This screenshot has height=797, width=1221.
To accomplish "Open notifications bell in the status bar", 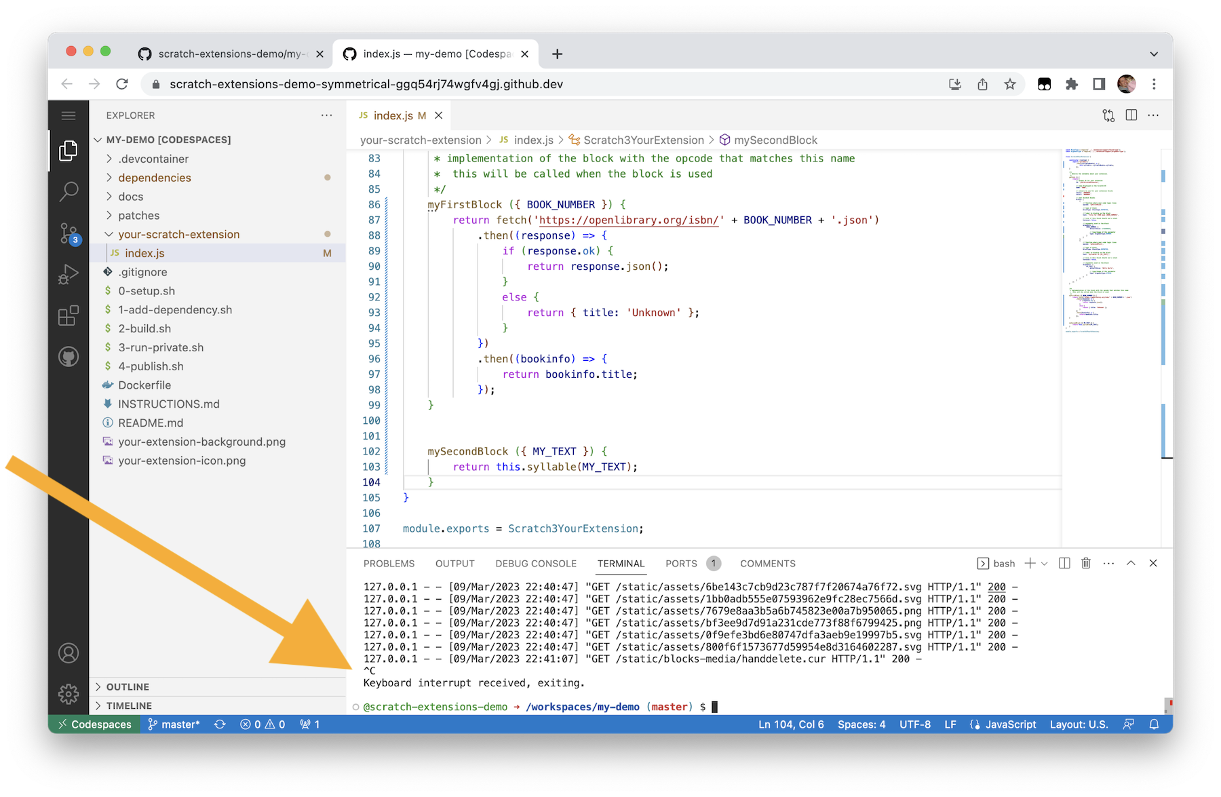I will click(x=1154, y=724).
